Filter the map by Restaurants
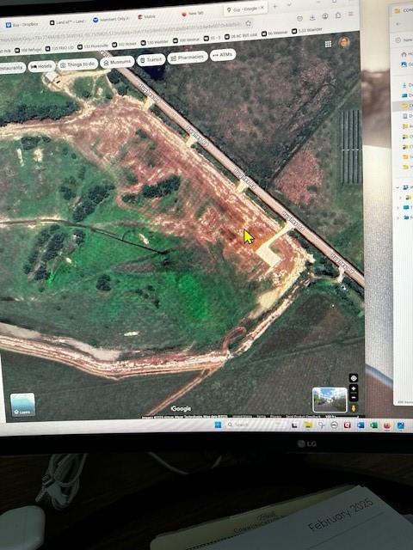The image size is (413, 550). click(x=11, y=67)
